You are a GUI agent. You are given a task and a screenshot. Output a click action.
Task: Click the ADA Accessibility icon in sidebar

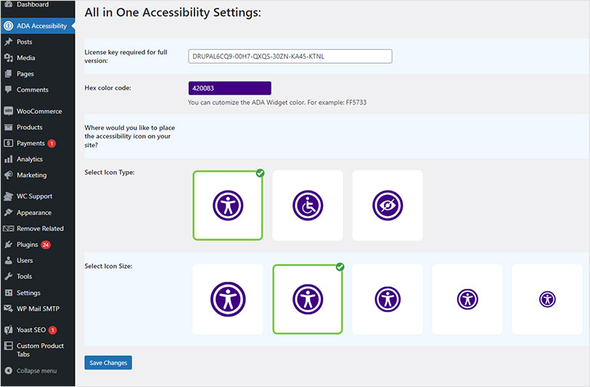pyautogui.click(x=8, y=26)
